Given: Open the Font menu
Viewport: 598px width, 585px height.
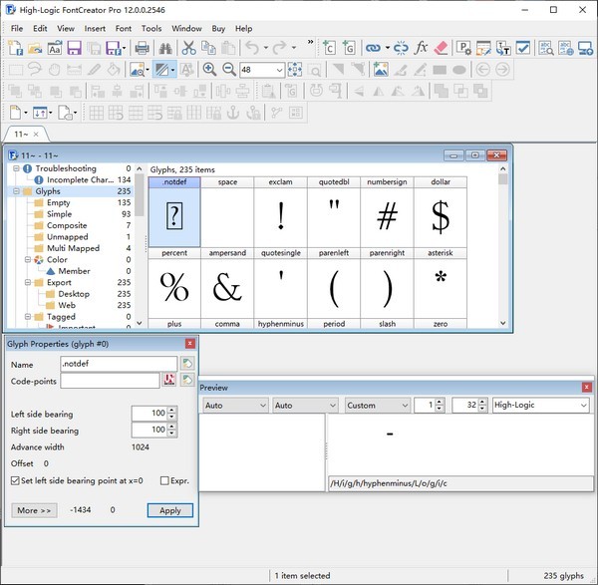Looking at the screenshot, I should 123,29.
